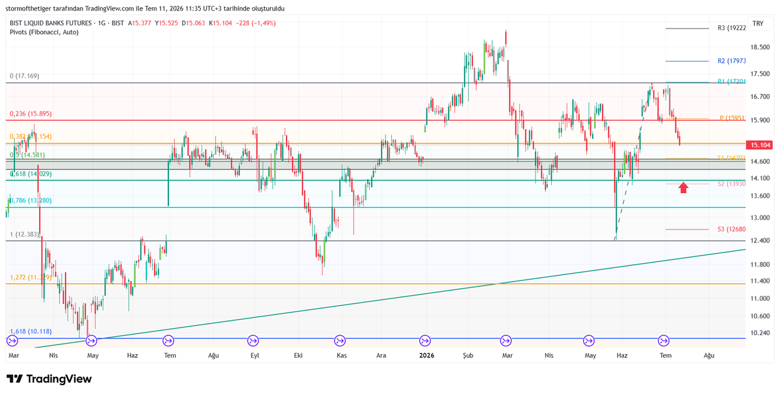Select the 1,272 Fibonacci level label
This screenshot has width=780, height=395.
click(x=31, y=277)
